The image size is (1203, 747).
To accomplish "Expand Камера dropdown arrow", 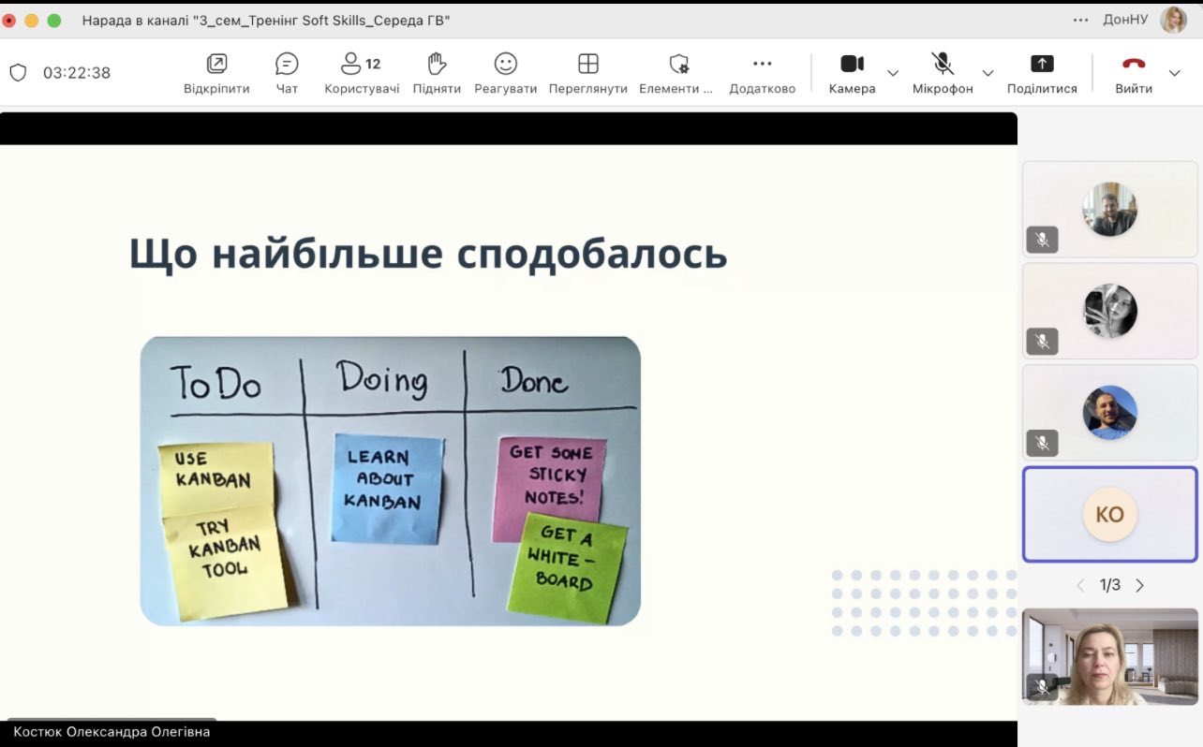I will [x=893, y=73].
